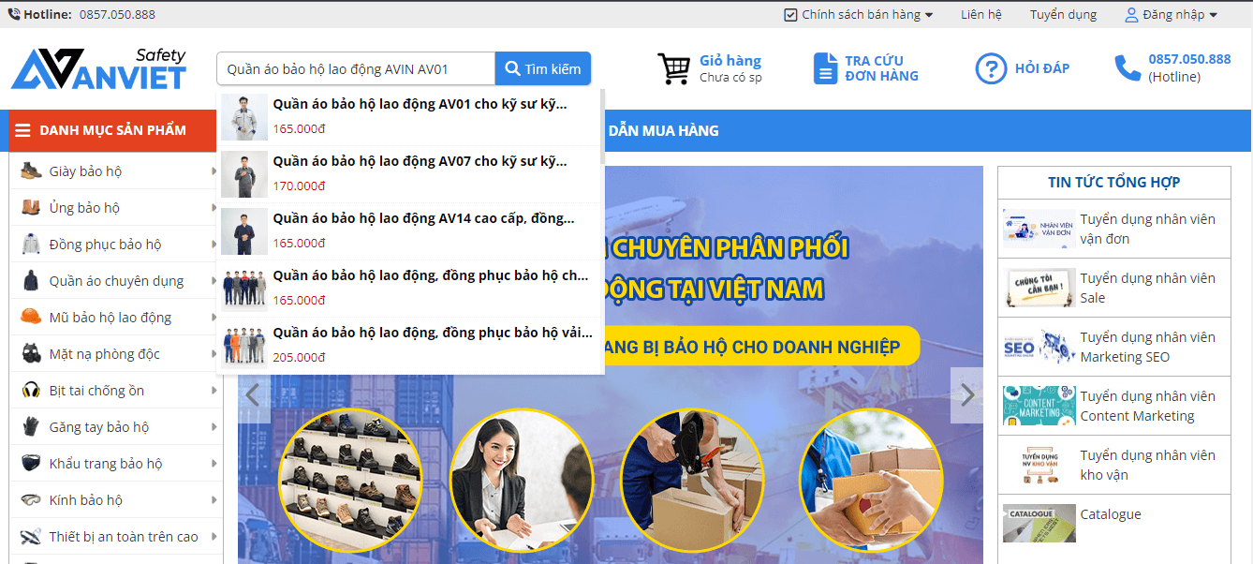The image size is (1253, 564).
Task: Expand the Giày bảo hộ category arrow
Action: pyautogui.click(x=214, y=171)
